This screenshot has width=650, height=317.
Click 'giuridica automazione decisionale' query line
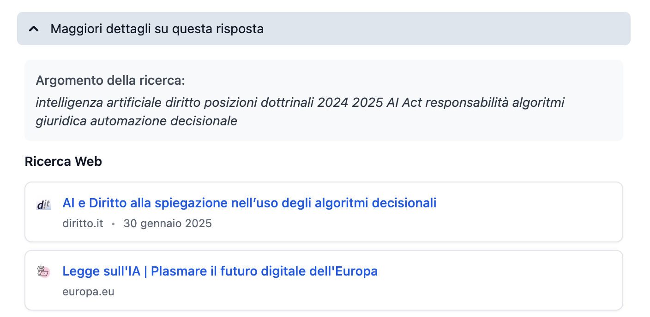click(x=136, y=121)
